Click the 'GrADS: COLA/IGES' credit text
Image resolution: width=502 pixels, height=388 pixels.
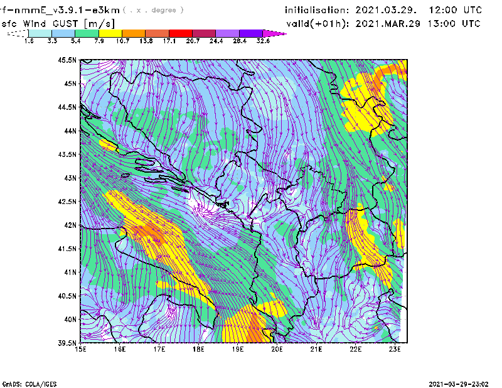pyautogui.click(x=29, y=384)
